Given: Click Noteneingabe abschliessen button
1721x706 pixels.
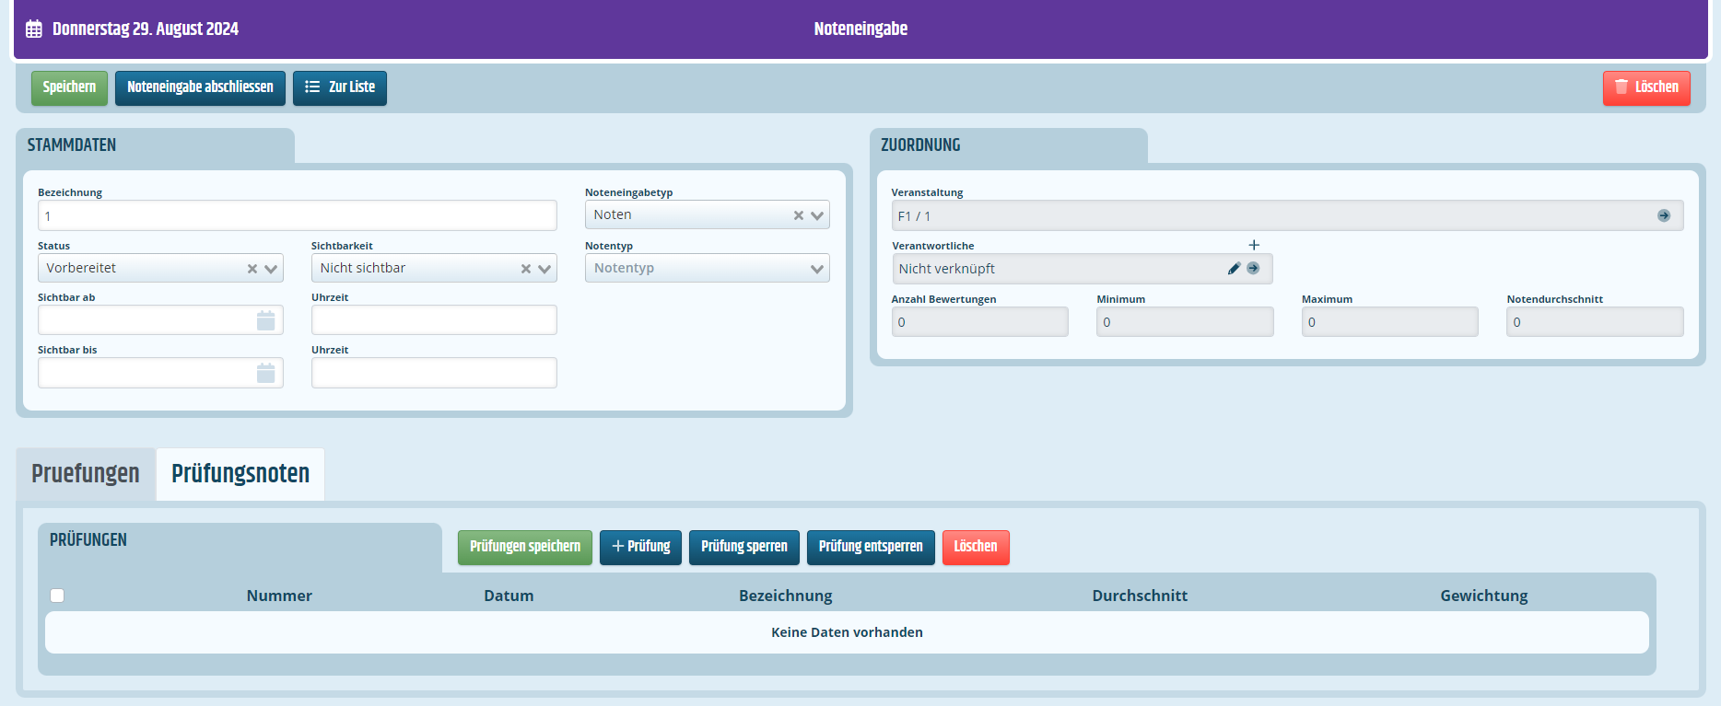Looking at the screenshot, I should [200, 87].
